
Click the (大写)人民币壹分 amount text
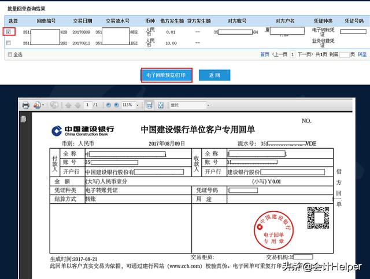click(x=106, y=181)
